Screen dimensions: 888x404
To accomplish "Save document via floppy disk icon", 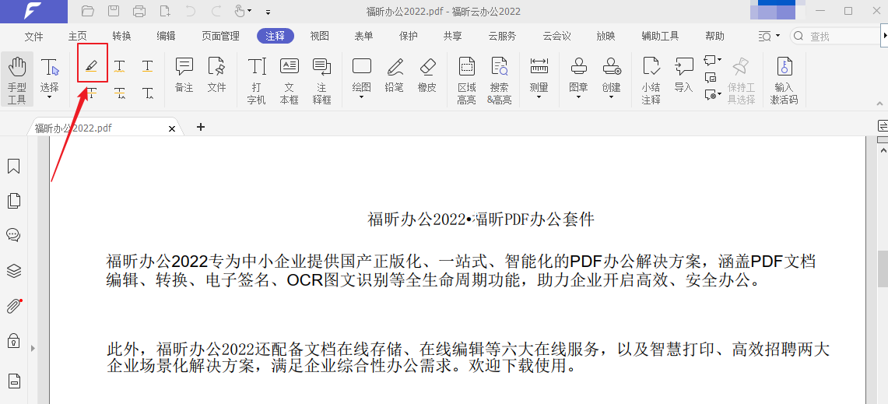I will point(114,10).
